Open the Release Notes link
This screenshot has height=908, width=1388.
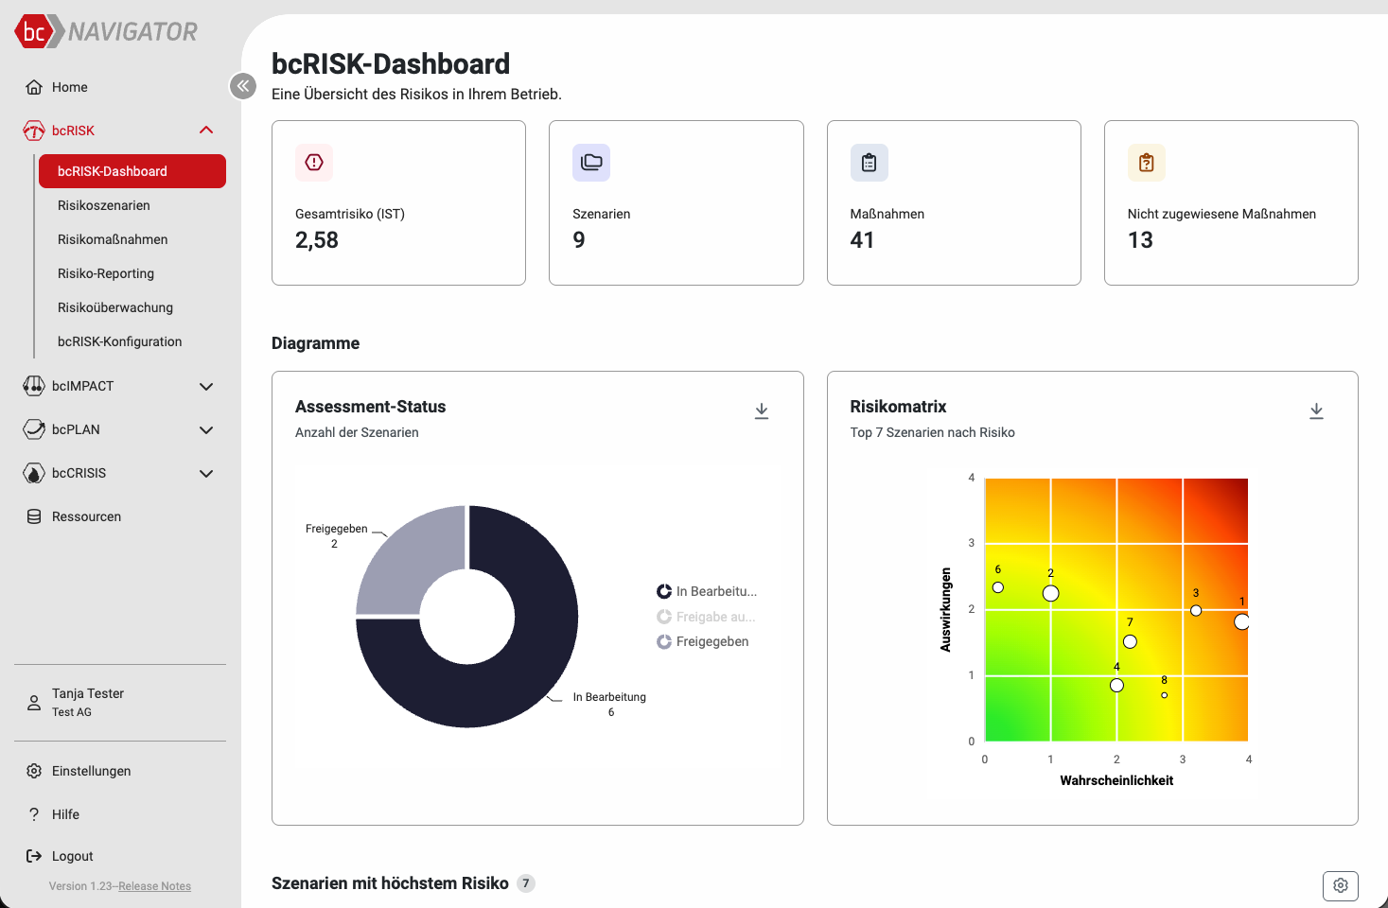click(x=154, y=886)
